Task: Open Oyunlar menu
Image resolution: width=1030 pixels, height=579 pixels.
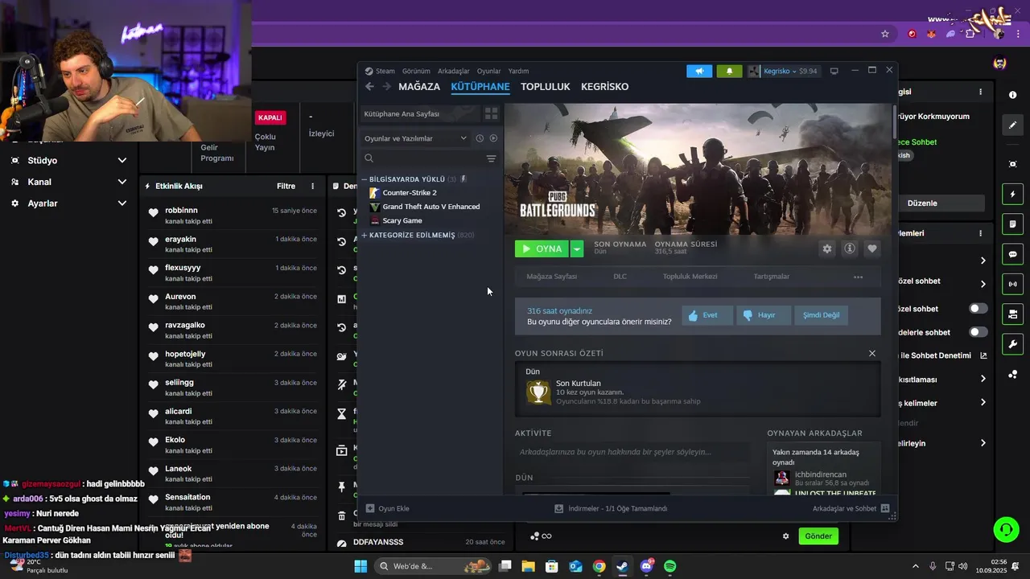Action: coord(488,71)
